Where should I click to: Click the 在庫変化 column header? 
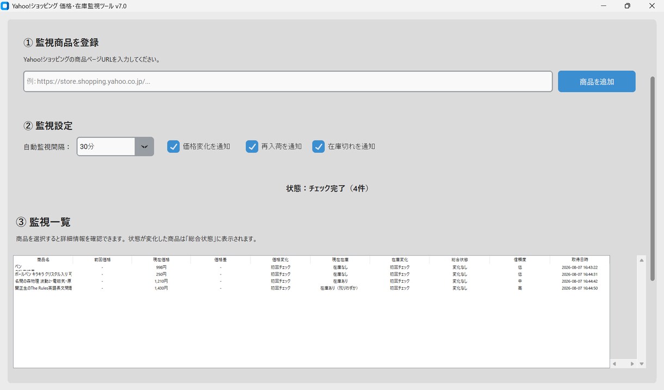[x=399, y=260]
